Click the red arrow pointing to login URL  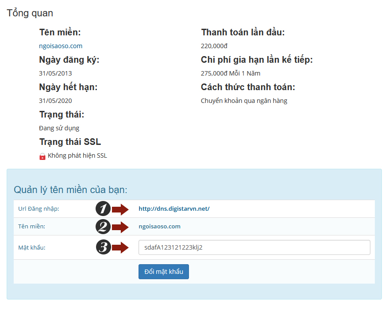click(x=120, y=209)
